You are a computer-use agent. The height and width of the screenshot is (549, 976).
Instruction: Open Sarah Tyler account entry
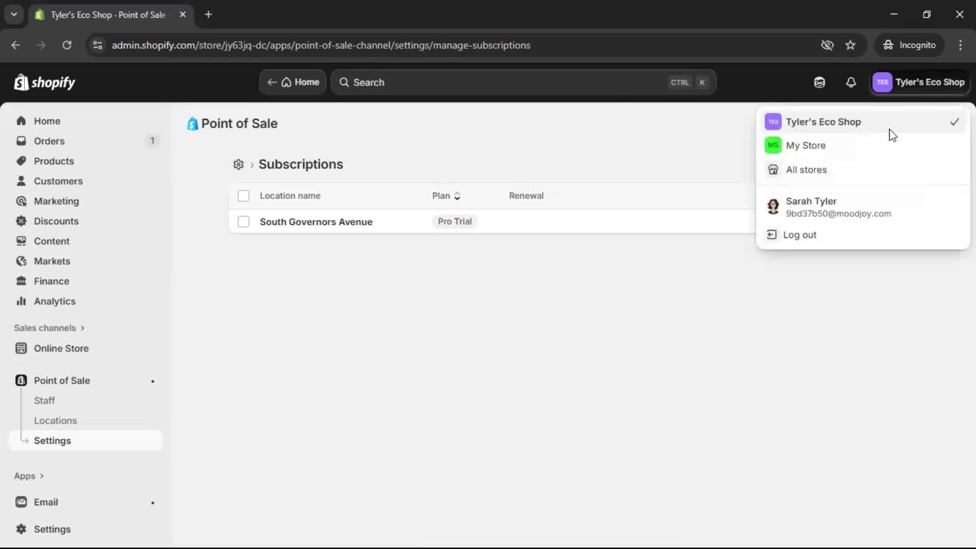coord(863,207)
